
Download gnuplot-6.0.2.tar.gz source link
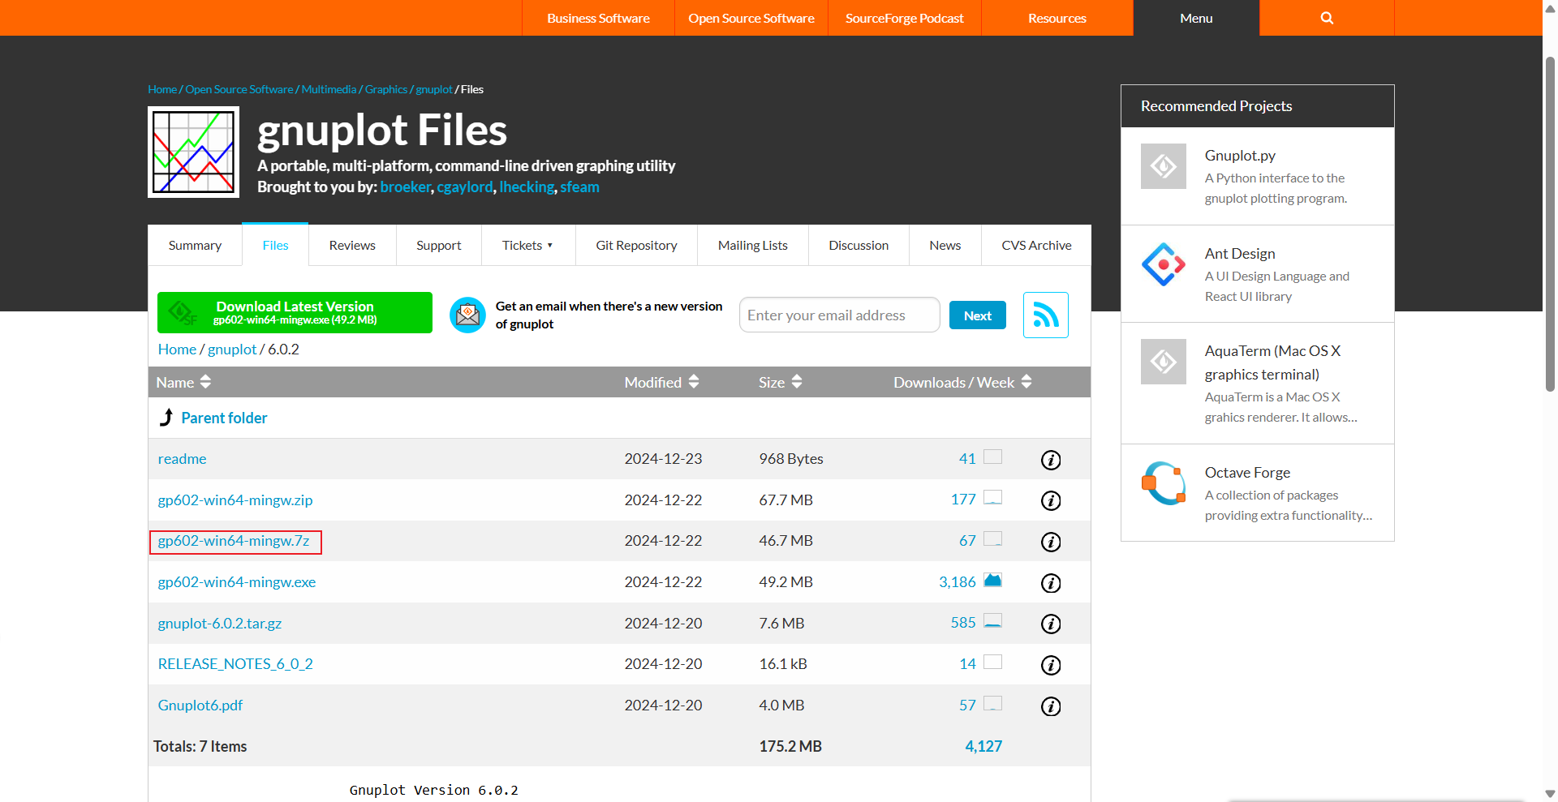click(220, 624)
